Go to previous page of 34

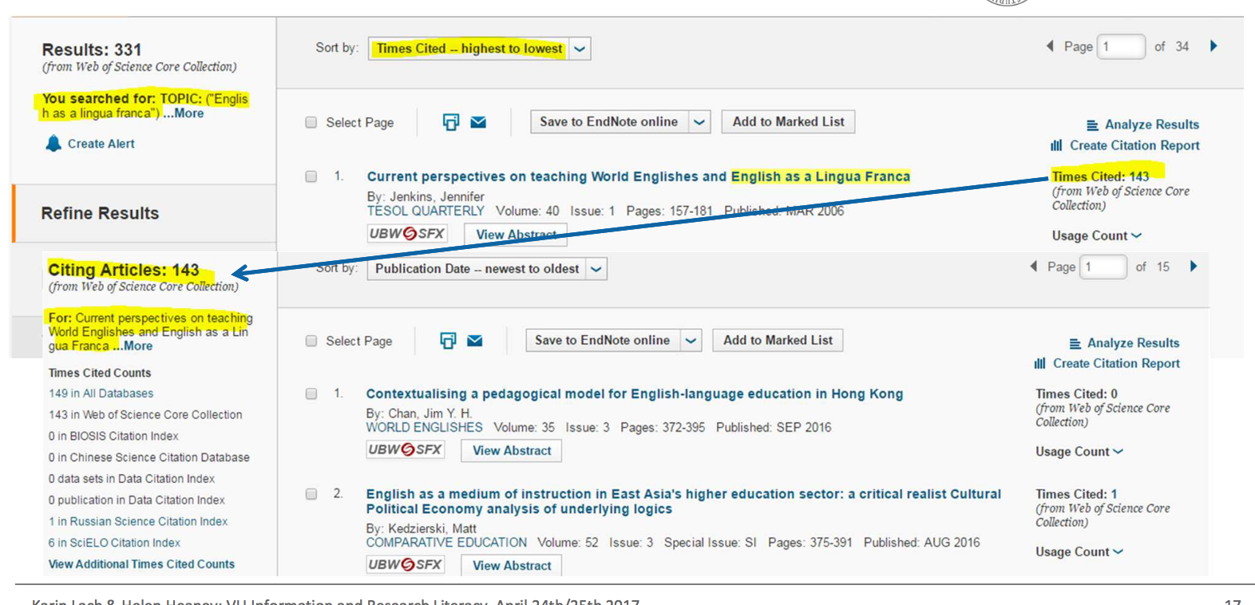coord(1050,46)
